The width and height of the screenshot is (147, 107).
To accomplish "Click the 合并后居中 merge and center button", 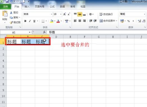I will (107, 21).
